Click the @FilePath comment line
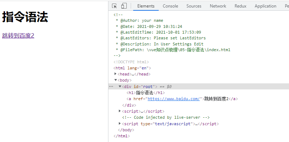Screen dimensions: 289x142 coord(173,50)
